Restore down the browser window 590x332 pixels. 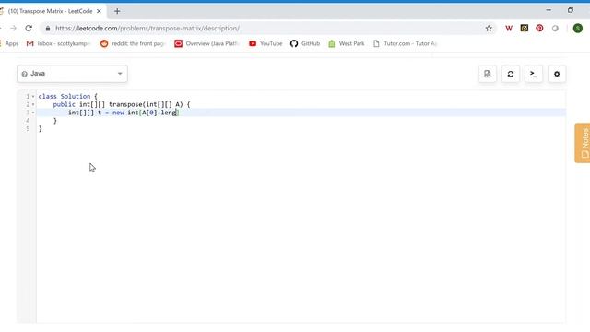(571, 10)
